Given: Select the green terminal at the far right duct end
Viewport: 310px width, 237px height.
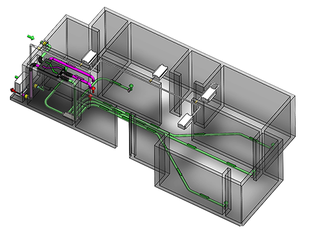Looking at the screenshot, I should click(273, 145).
